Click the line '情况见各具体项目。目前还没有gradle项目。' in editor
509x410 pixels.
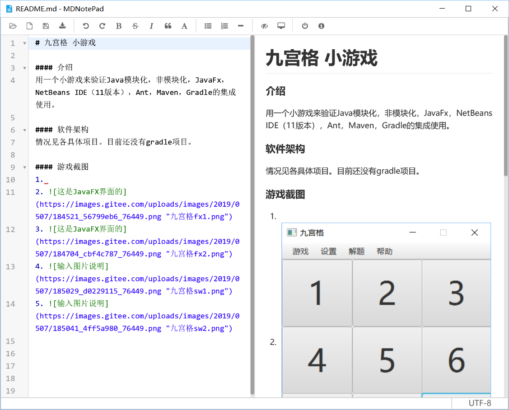(114, 142)
